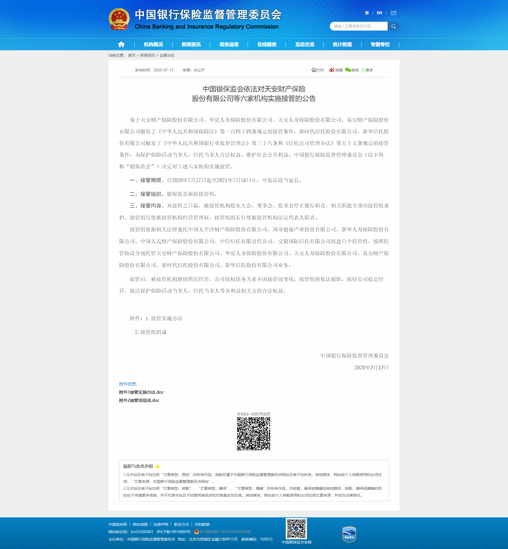
Task: Click the envelope mail icon at top right
Action: click(394, 13)
